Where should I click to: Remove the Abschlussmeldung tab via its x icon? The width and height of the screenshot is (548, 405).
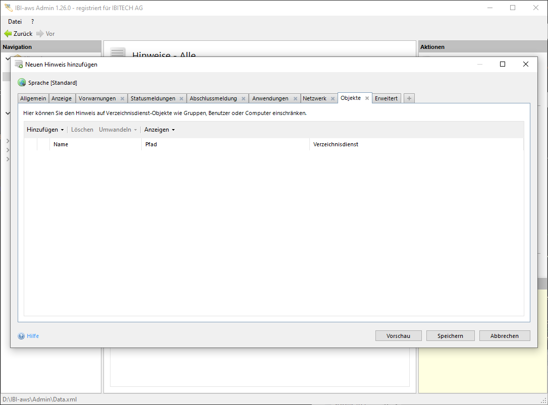tap(243, 99)
